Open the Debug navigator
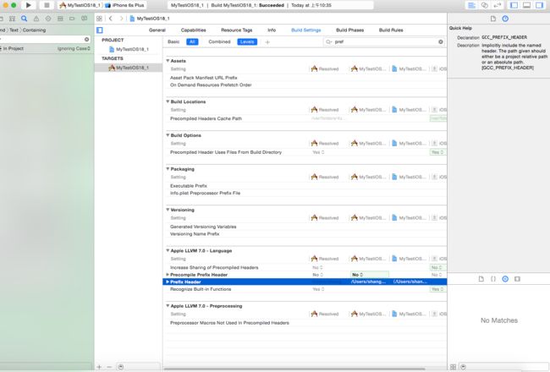550x372 pixels. pos(60,19)
